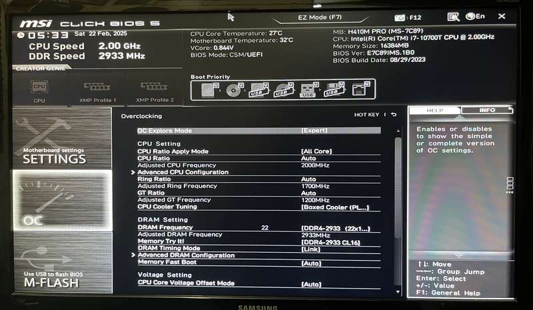This screenshot has height=310, width=533.
Task: Click the DDR Speed 2933 MHz readout
Action: point(87,56)
